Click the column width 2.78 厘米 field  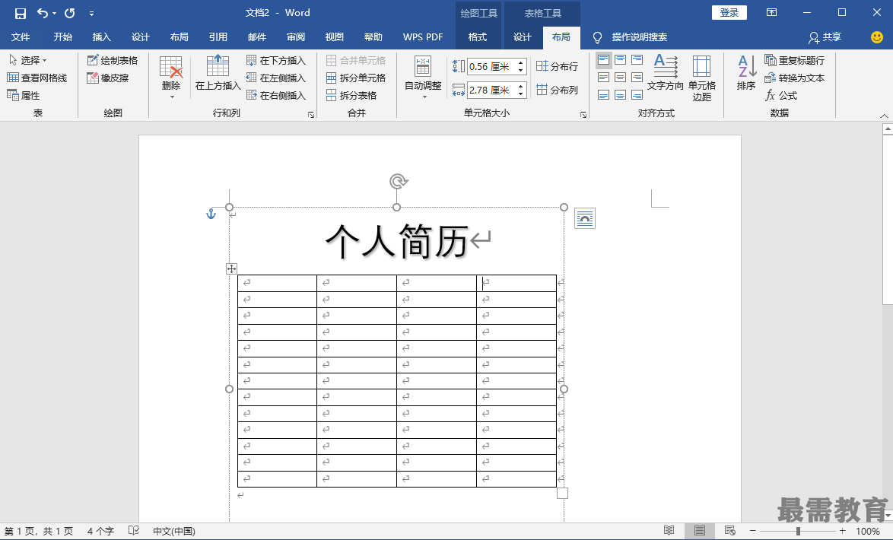click(491, 90)
